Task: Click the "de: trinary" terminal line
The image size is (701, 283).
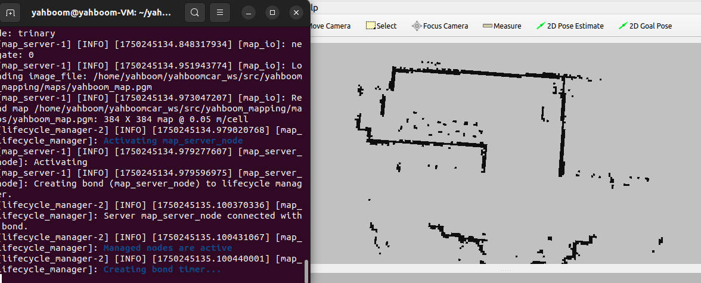Action: click(x=27, y=33)
